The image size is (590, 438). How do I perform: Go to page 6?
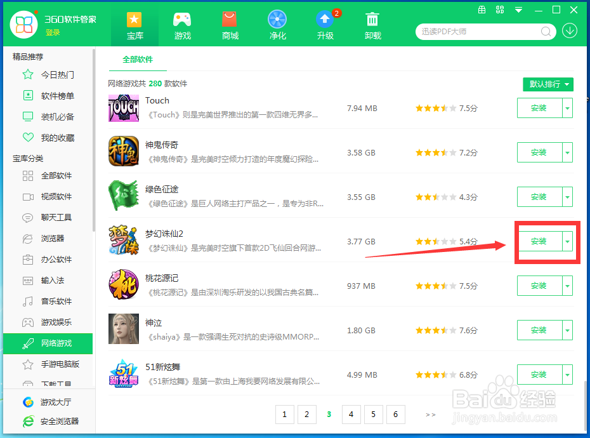395,415
